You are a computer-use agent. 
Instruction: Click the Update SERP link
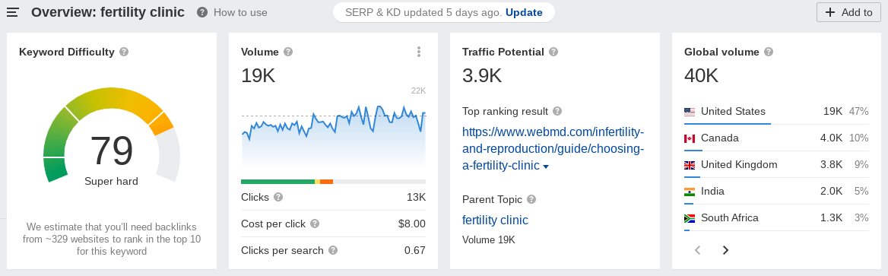pos(524,12)
